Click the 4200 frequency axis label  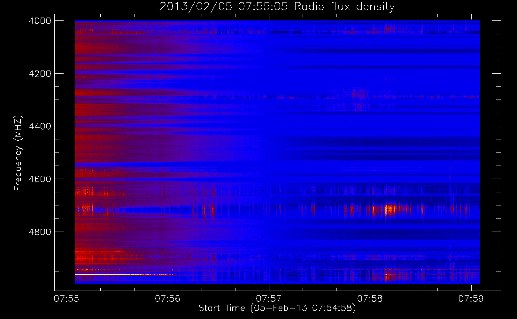point(40,74)
